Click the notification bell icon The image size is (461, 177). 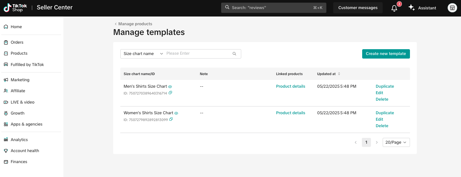pos(394,8)
